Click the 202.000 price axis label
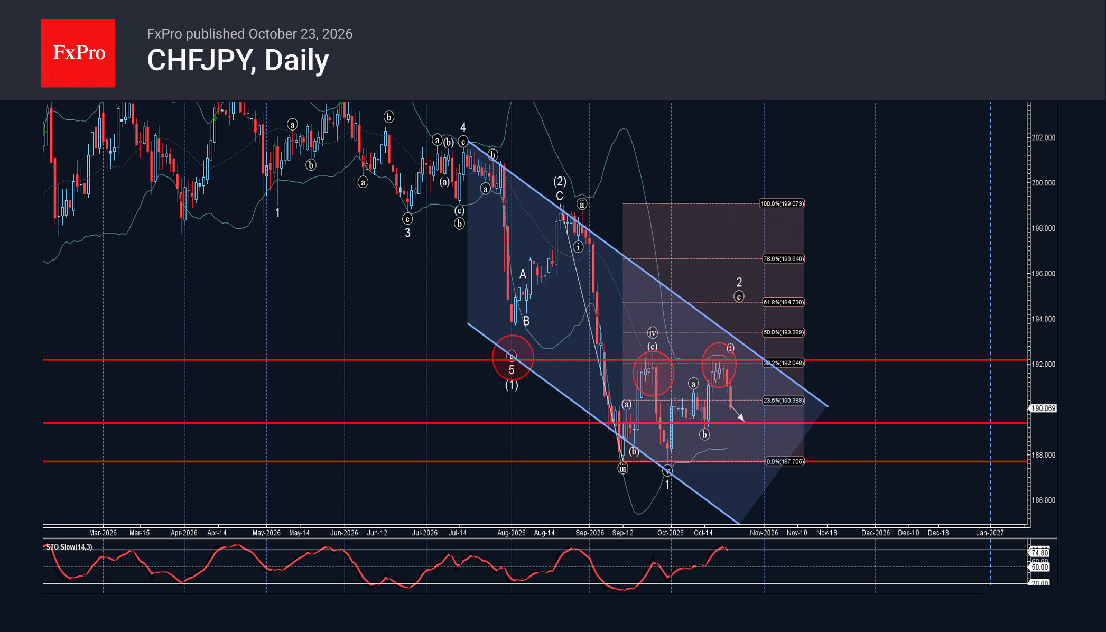1106x632 pixels. coord(1044,137)
